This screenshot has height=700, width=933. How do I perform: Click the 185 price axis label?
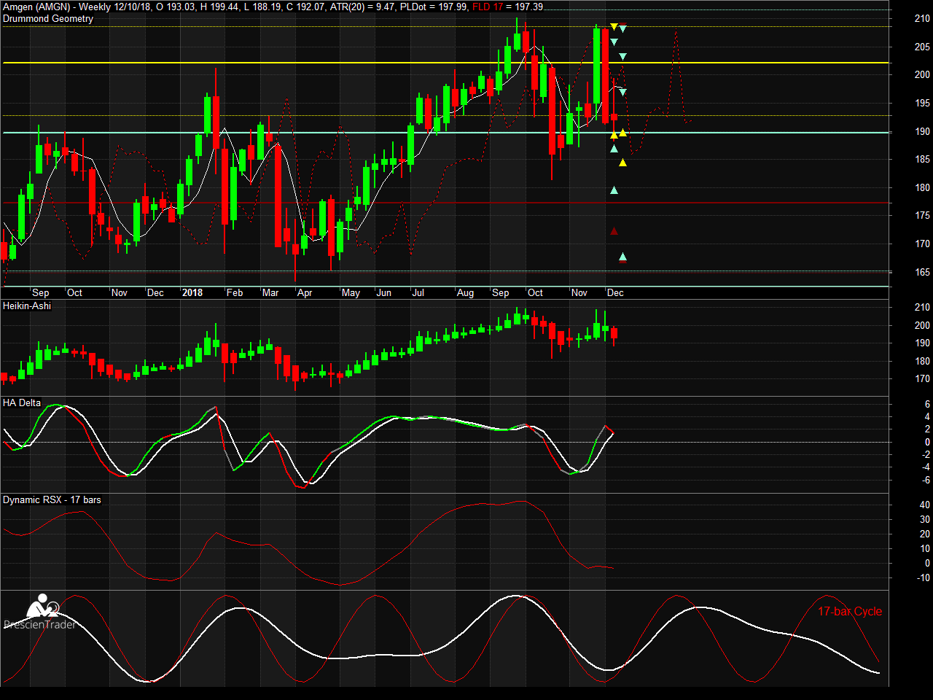pyautogui.click(x=922, y=159)
